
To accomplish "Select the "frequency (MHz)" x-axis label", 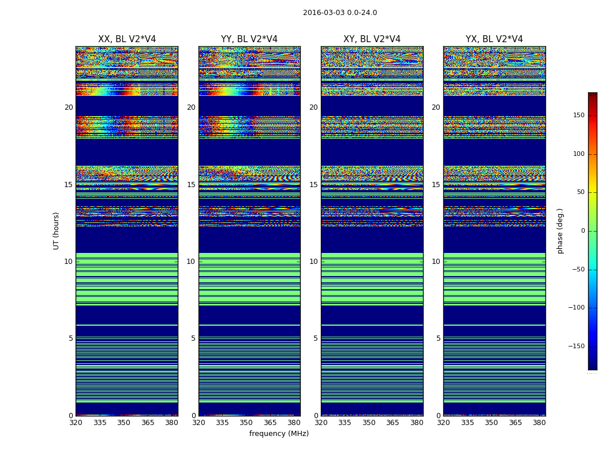I will [279, 434].
